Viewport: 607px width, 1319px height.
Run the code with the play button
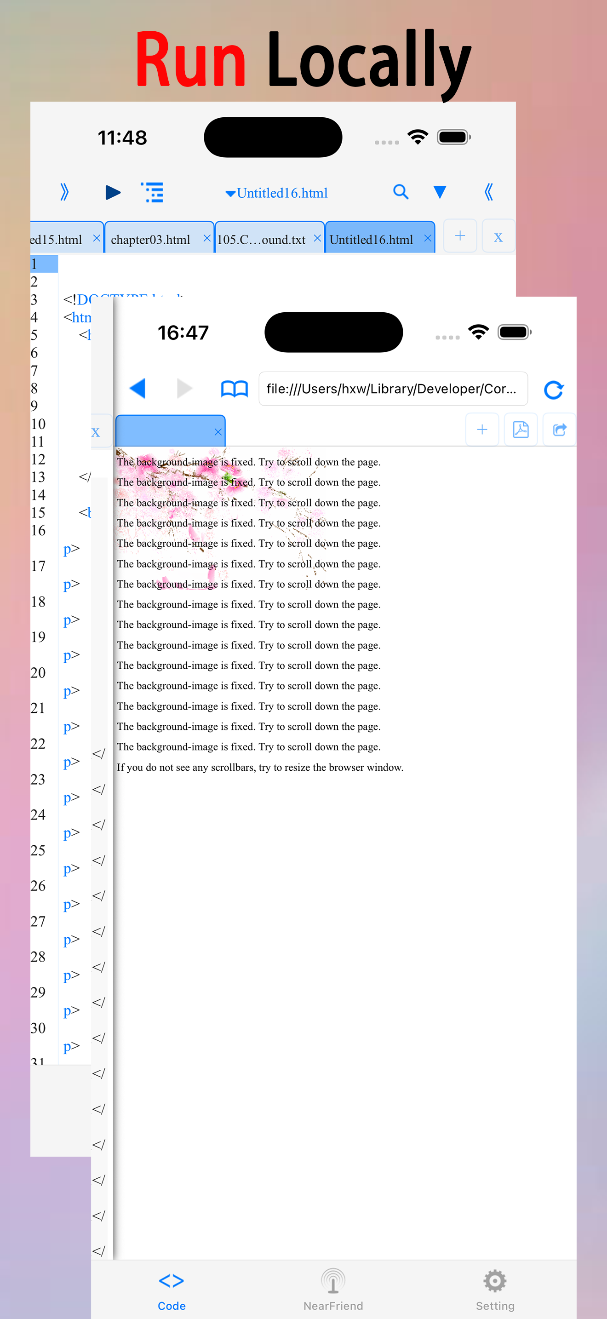coord(113,193)
